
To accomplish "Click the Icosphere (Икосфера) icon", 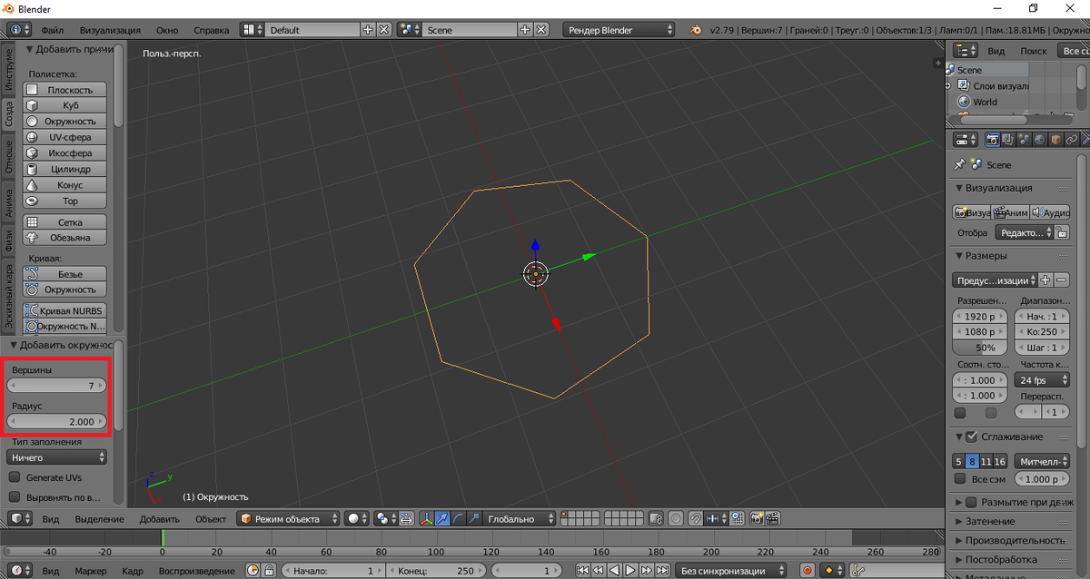I will click(32, 153).
